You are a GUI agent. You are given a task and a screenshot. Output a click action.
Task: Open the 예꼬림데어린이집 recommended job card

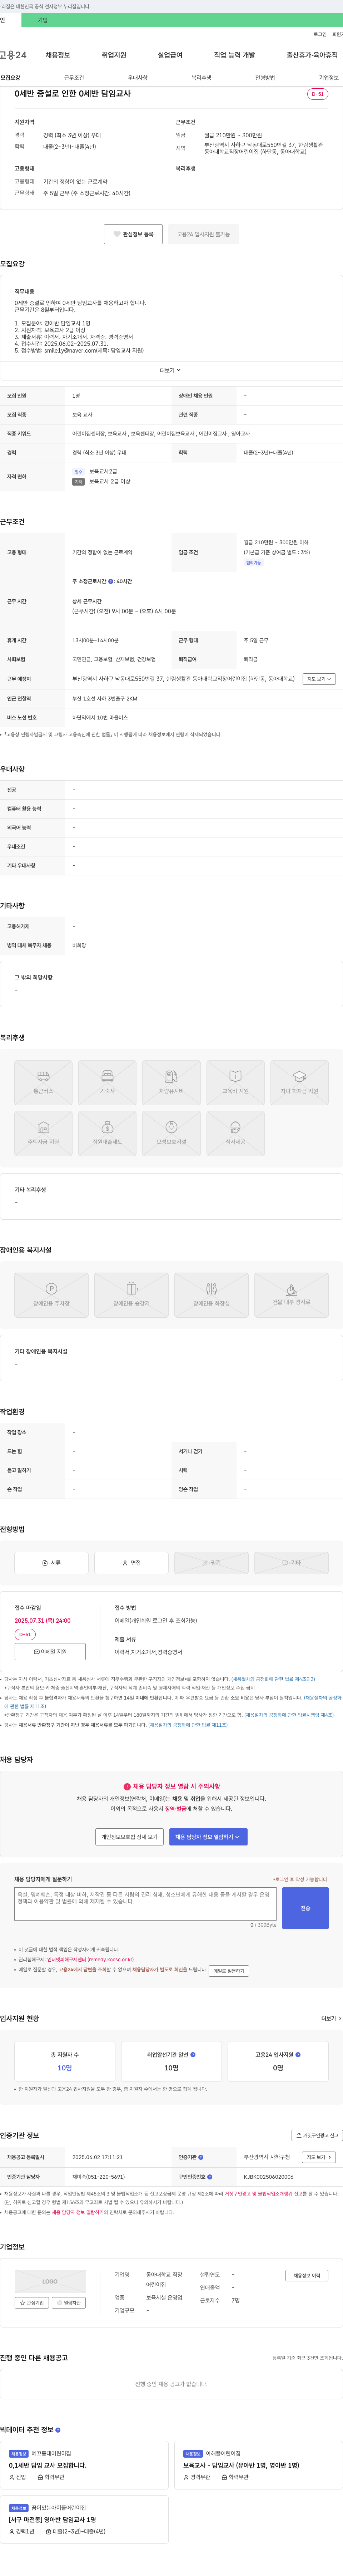pyautogui.click(x=84, y=2465)
